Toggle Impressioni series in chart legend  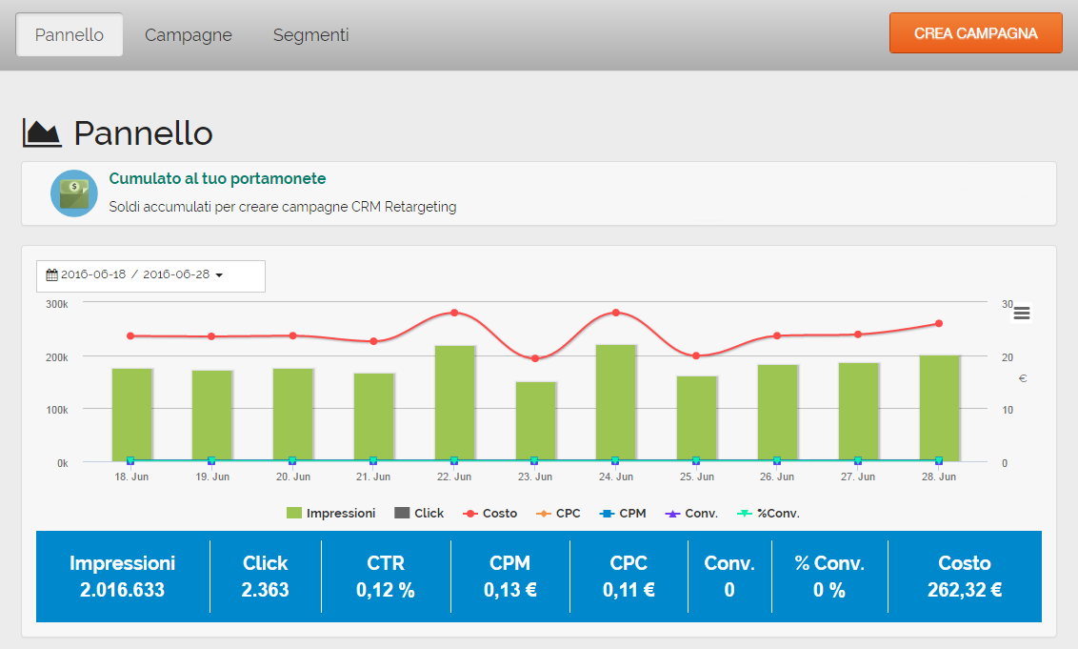[x=330, y=513]
